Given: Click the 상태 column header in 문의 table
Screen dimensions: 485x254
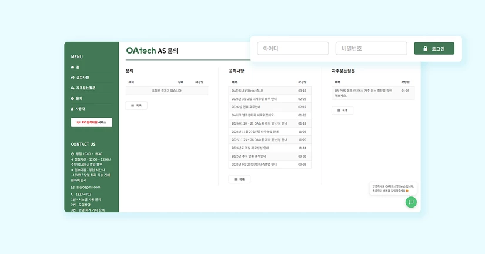Looking at the screenshot, I should tap(180, 82).
